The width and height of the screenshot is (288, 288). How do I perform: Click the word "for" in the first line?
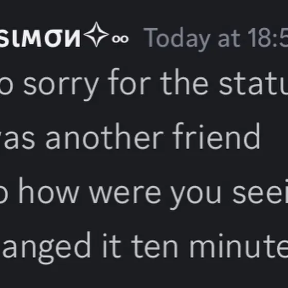[x=129, y=81]
